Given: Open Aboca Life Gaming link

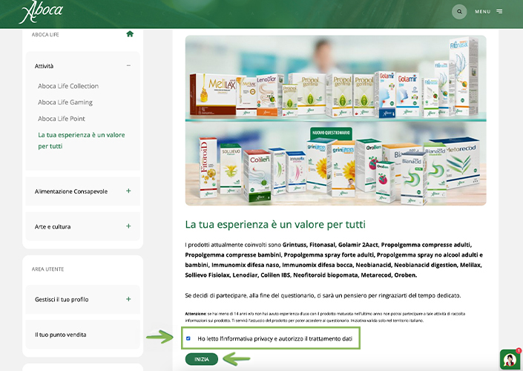Looking at the screenshot, I should [x=65, y=102].
